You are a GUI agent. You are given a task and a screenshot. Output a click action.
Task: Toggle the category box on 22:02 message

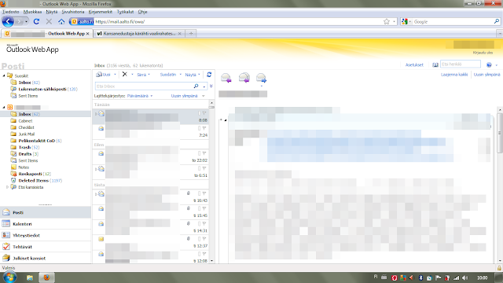199,153
